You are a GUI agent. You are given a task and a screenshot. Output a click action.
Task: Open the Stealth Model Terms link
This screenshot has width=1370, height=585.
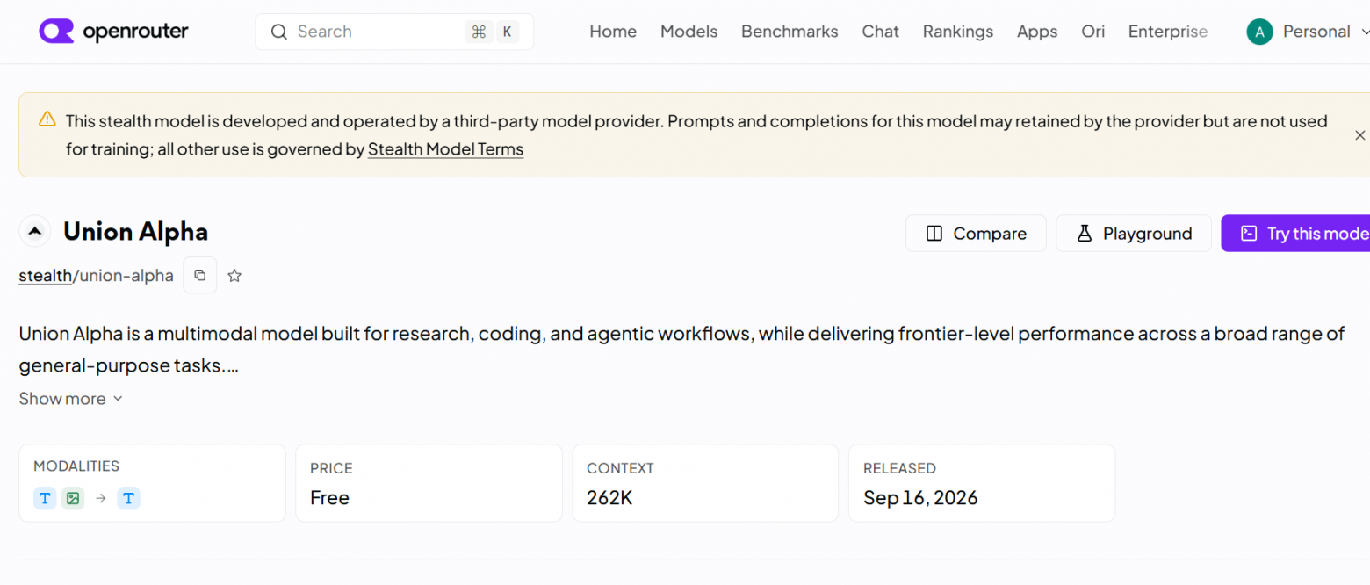click(x=445, y=149)
